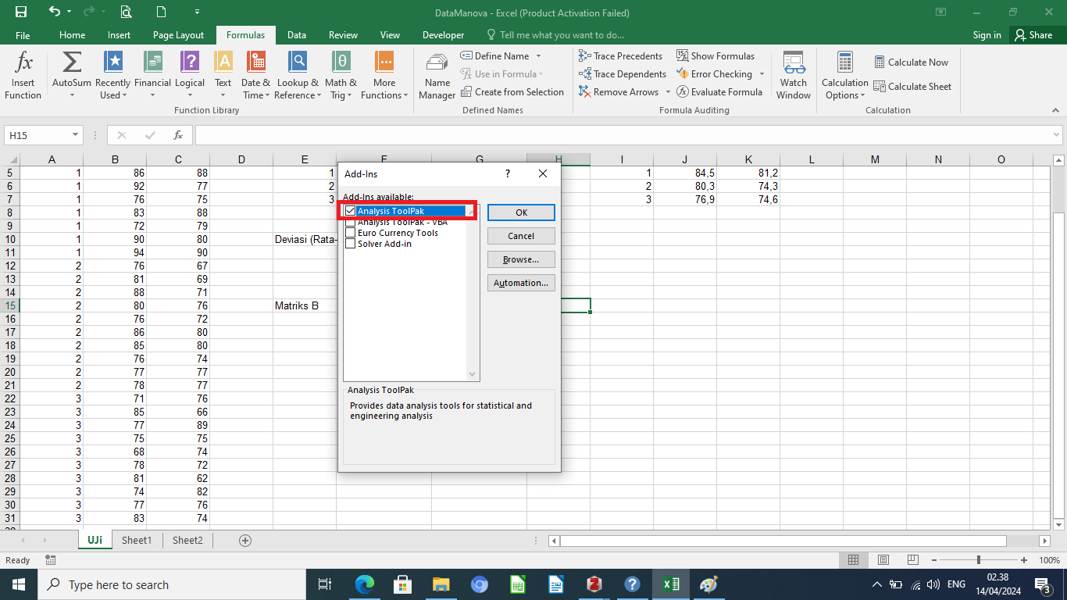
Task: Open the Sheet1 worksheet tab
Action: click(136, 540)
